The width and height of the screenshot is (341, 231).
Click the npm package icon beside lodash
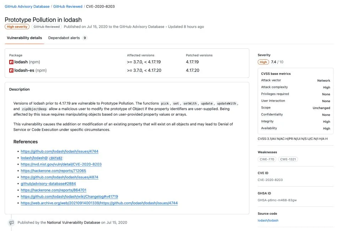pyautogui.click(x=11, y=62)
